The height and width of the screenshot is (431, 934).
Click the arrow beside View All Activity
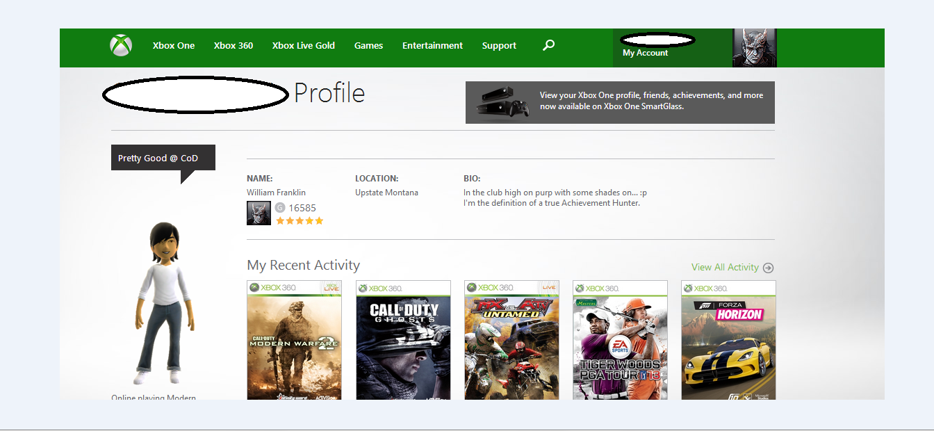click(768, 268)
